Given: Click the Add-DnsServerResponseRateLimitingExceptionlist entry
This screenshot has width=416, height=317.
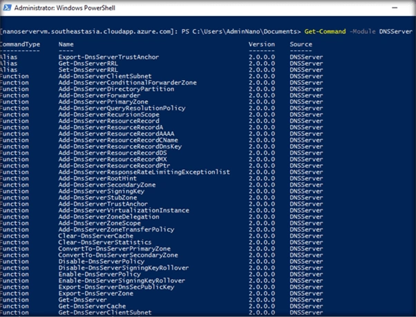Looking at the screenshot, I should pos(144,172).
